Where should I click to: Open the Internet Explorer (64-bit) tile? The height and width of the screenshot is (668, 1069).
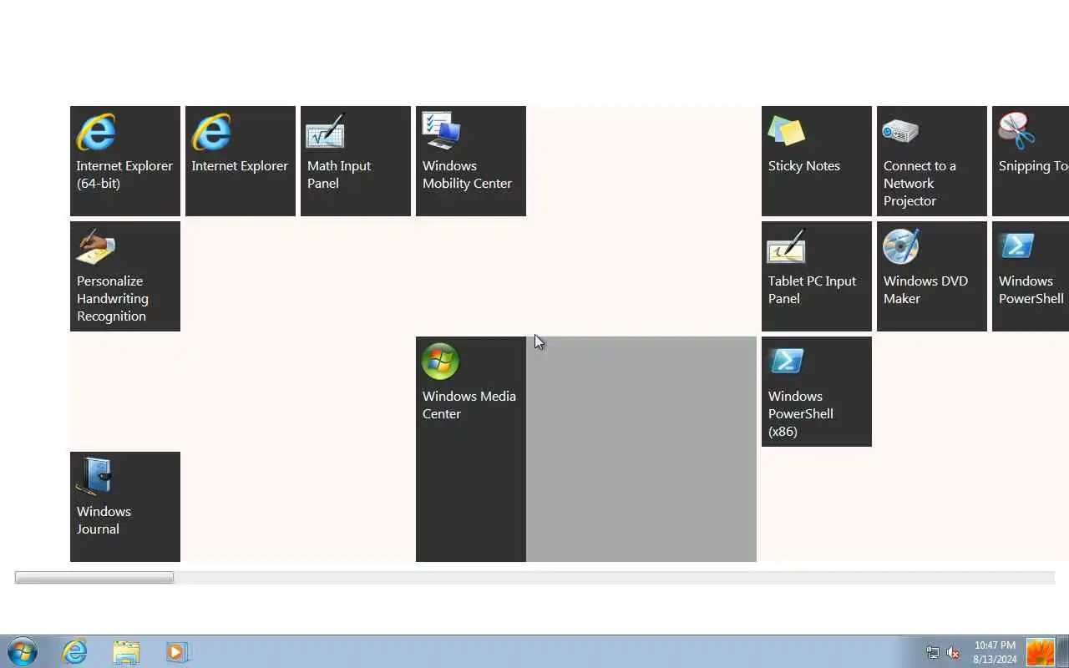(125, 161)
